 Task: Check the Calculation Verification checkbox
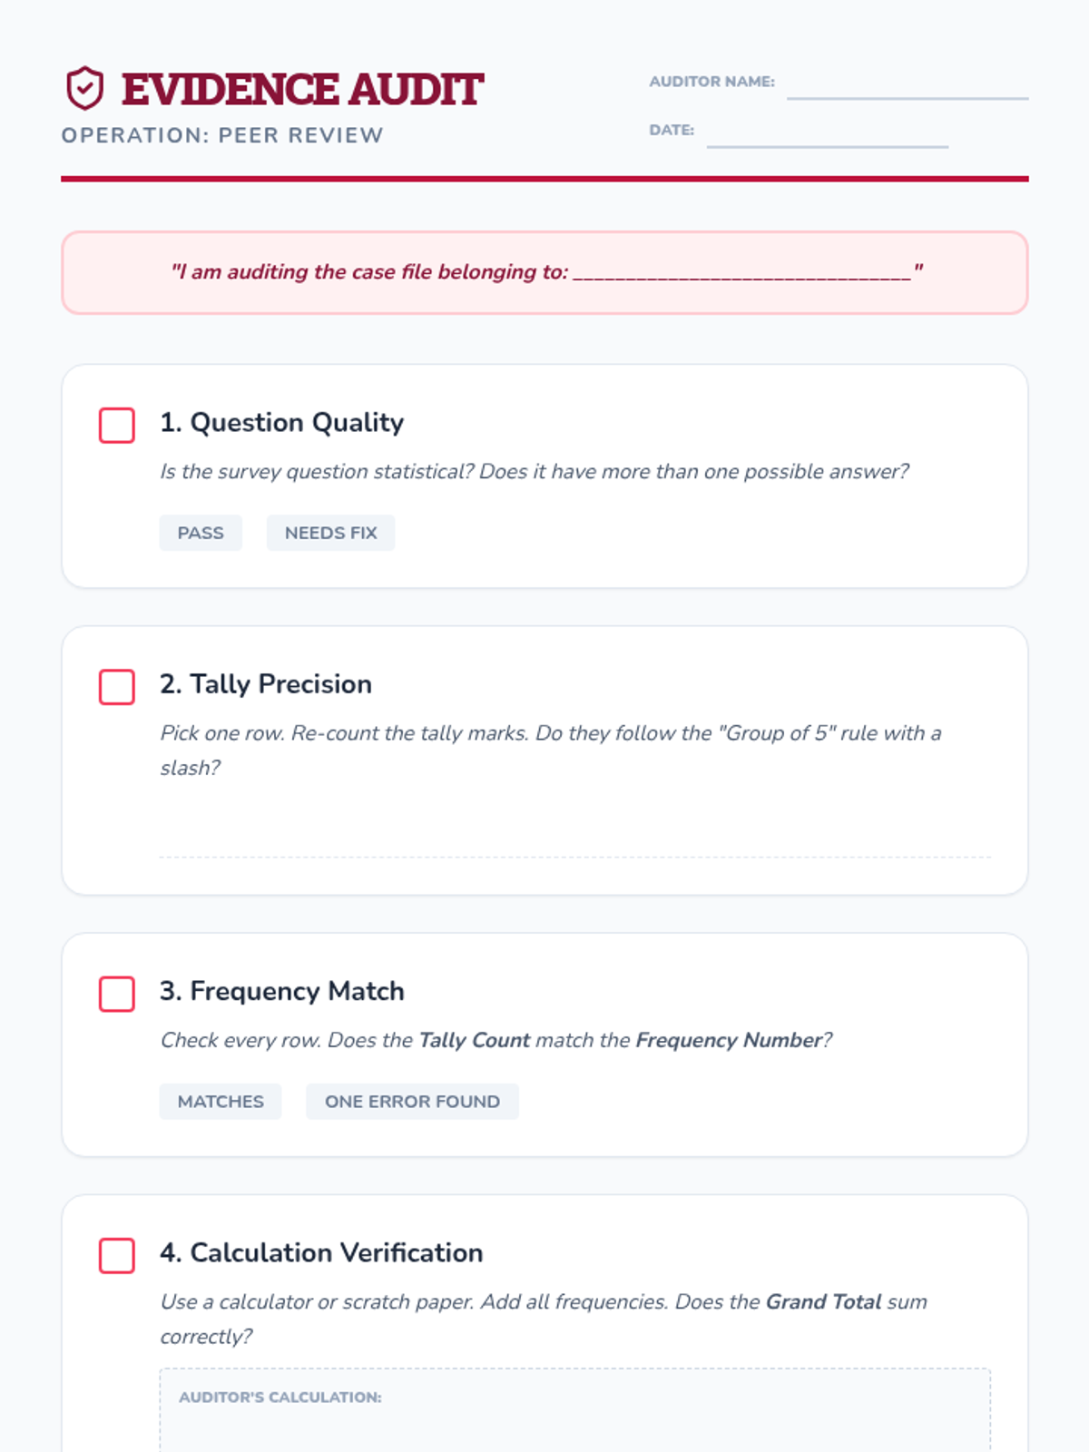pos(117,1255)
